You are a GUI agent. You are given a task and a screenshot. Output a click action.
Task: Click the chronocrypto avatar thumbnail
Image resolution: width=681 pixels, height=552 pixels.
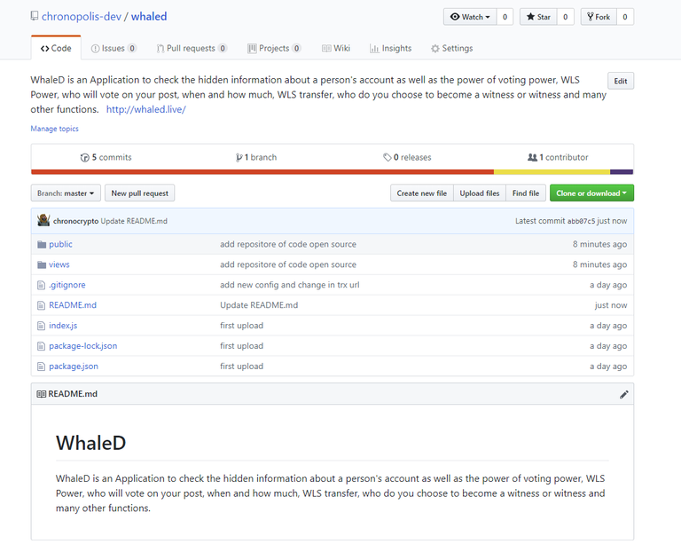pos(43,220)
